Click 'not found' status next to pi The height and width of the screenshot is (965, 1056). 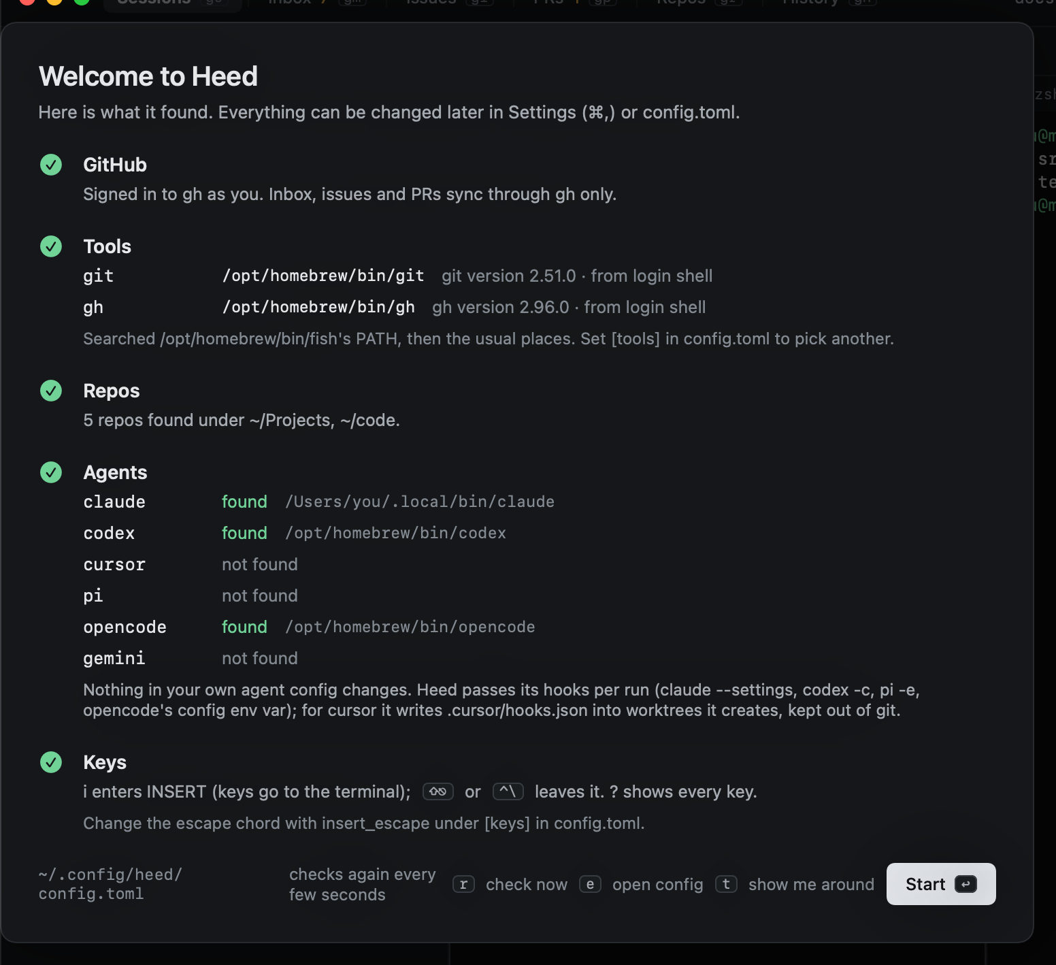[x=260, y=595]
